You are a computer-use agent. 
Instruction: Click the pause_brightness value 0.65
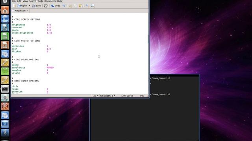49,33
